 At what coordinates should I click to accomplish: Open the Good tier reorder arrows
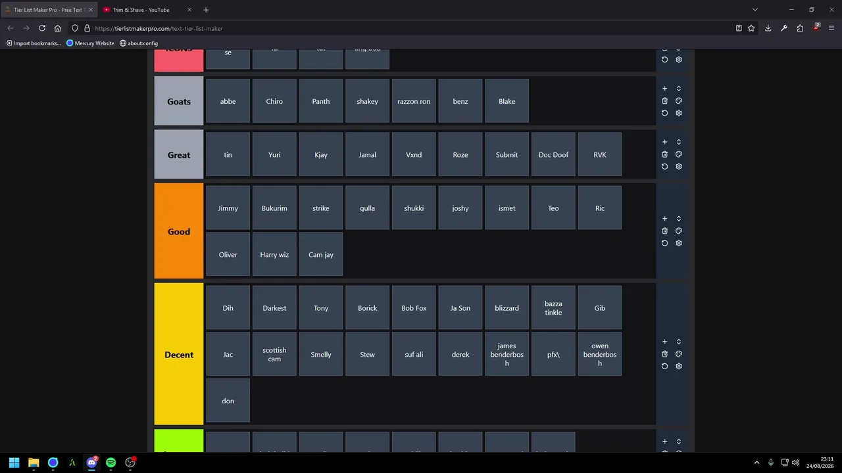click(x=679, y=219)
